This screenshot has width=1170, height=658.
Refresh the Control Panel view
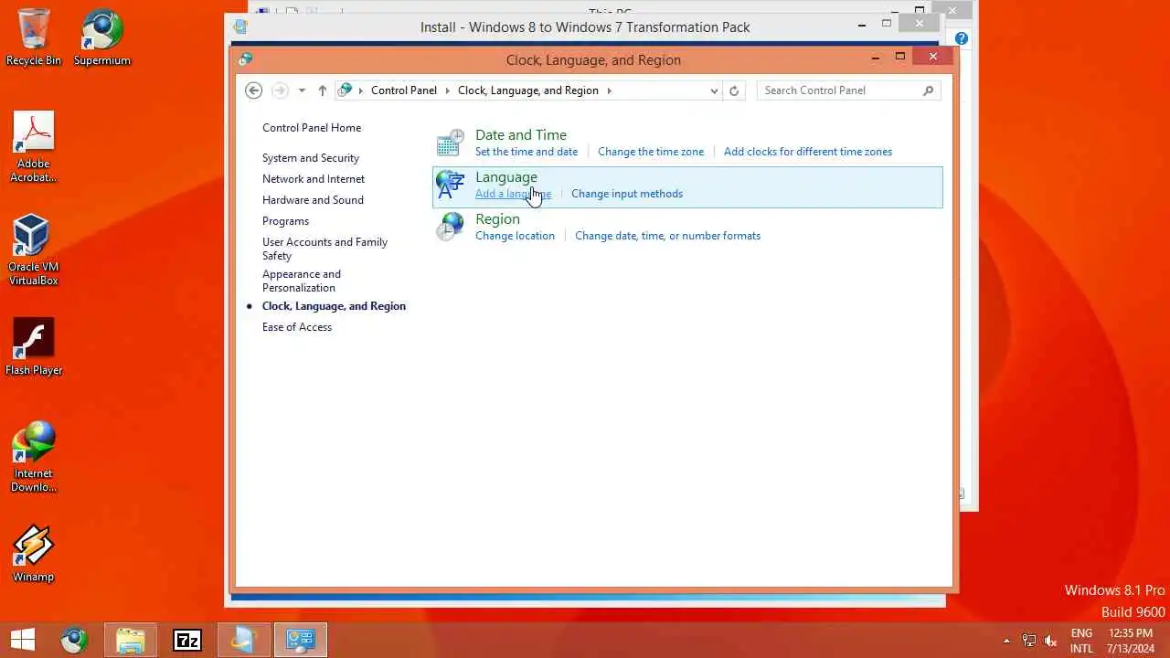tap(733, 90)
